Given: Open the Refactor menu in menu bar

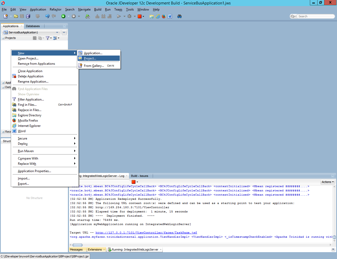Looking at the screenshot, I should 56,9.
